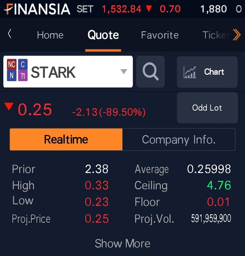Open the Odd Lot panel
This screenshot has height=256, width=245.
(x=207, y=107)
